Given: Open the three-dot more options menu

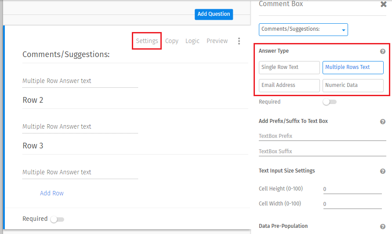Looking at the screenshot, I should tap(239, 41).
